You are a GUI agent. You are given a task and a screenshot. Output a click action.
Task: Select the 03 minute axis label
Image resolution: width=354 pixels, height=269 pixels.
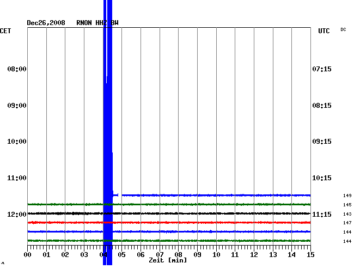(x=84, y=255)
